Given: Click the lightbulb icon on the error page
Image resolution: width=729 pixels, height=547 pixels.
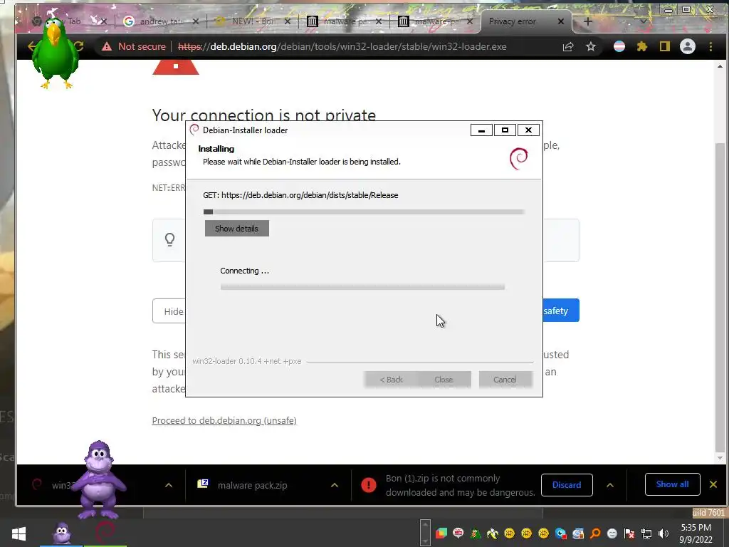Looking at the screenshot, I should (169, 239).
